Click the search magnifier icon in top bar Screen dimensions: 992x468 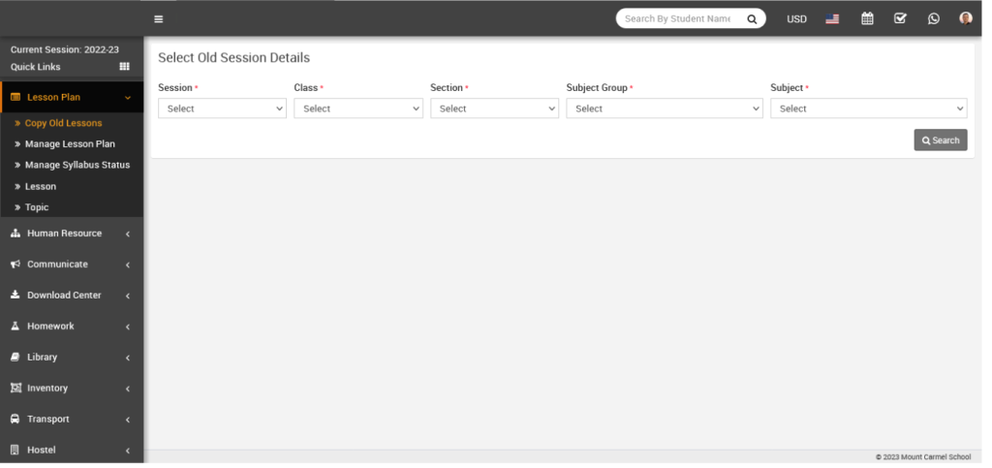(751, 18)
